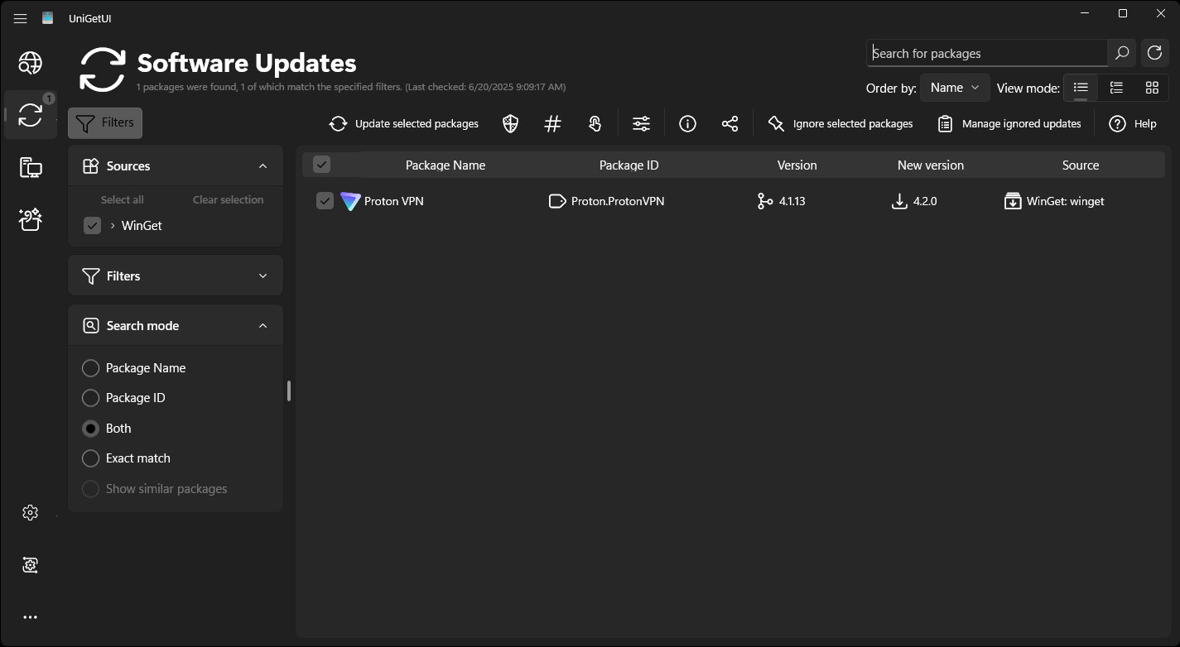Click current version 4.1.13 cell

tap(792, 201)
